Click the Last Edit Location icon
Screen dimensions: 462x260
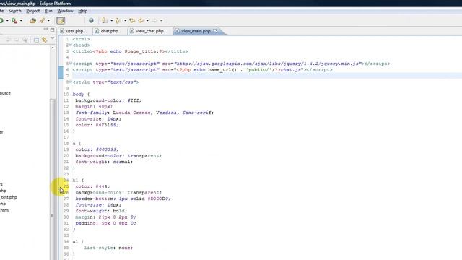(132, 21)
